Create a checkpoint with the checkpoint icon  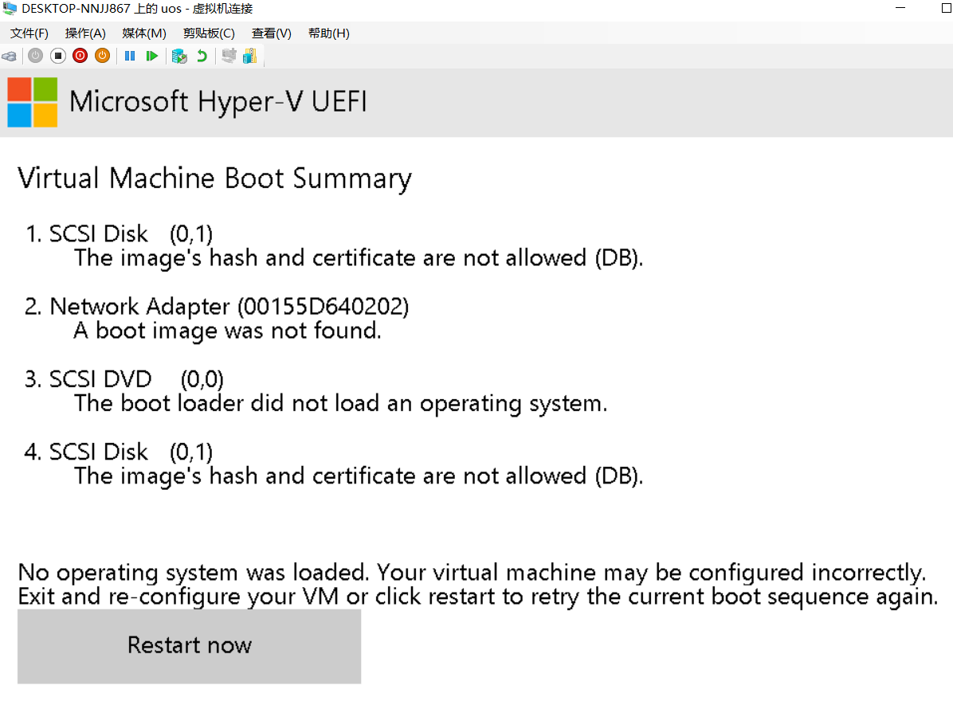click(x=179, y=56)
